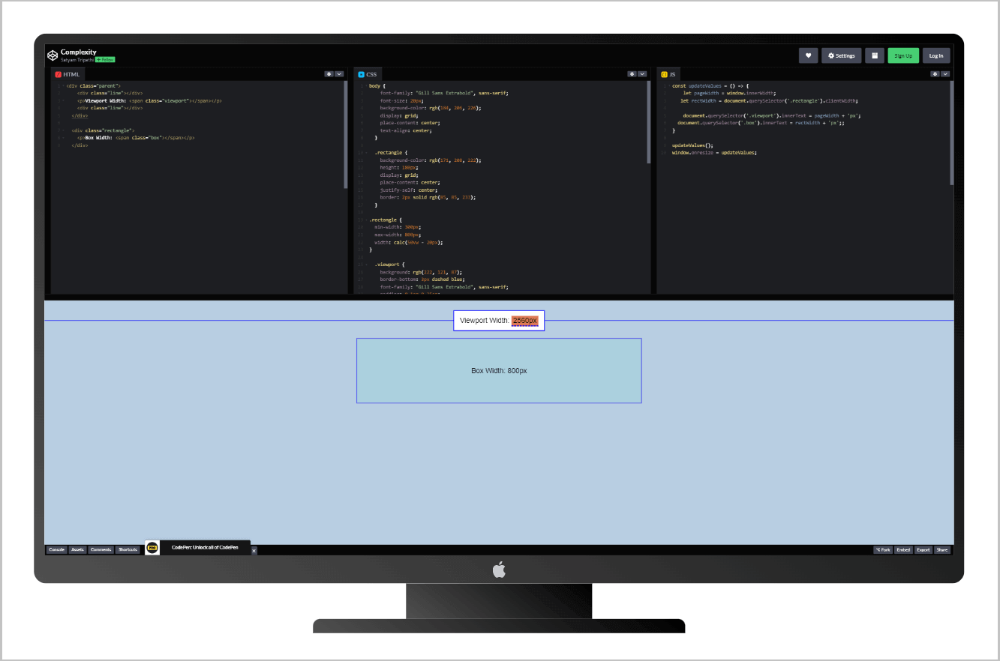Image resolution: width=1000 pixels, height=661 pixels.
Task: Click the CSS line 'text-align: center;'
Action: coord(406,130)
